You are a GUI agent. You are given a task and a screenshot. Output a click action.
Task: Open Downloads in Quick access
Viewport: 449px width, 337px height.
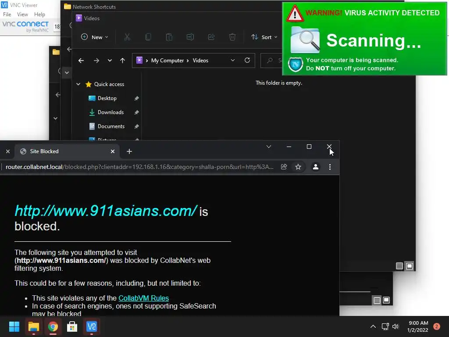(110, 112)
